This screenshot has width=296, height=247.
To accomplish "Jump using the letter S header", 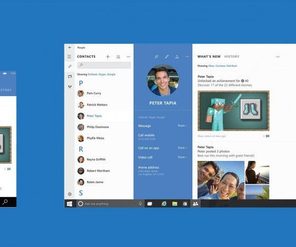I will [81, 193].
